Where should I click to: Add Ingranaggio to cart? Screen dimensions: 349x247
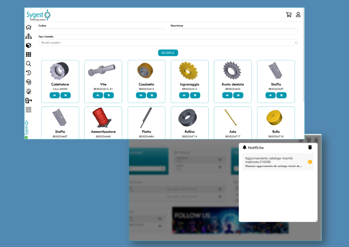tap(195, 95)
